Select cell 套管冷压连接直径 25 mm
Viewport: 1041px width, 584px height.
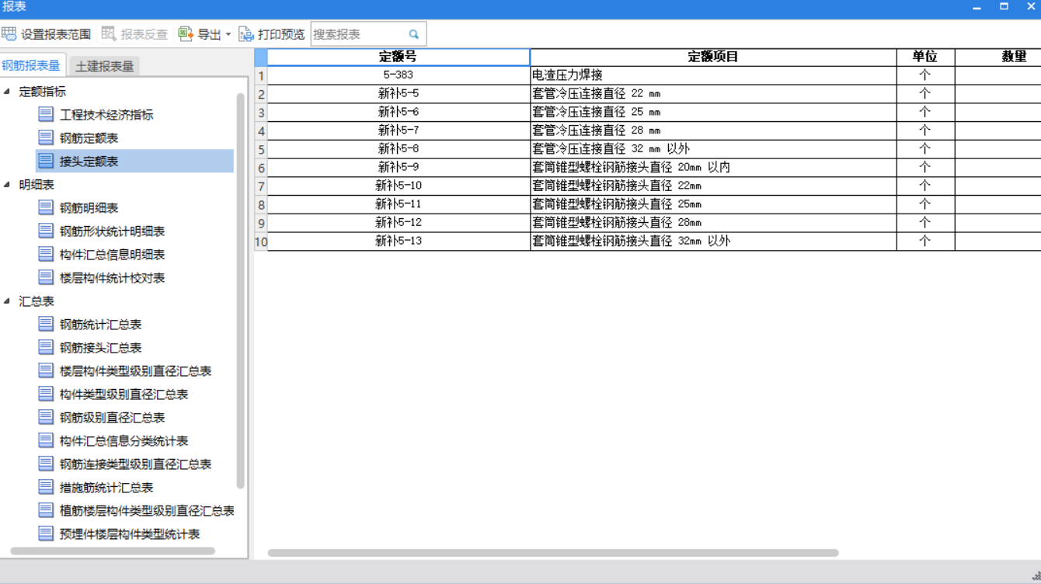coord(713,112)
